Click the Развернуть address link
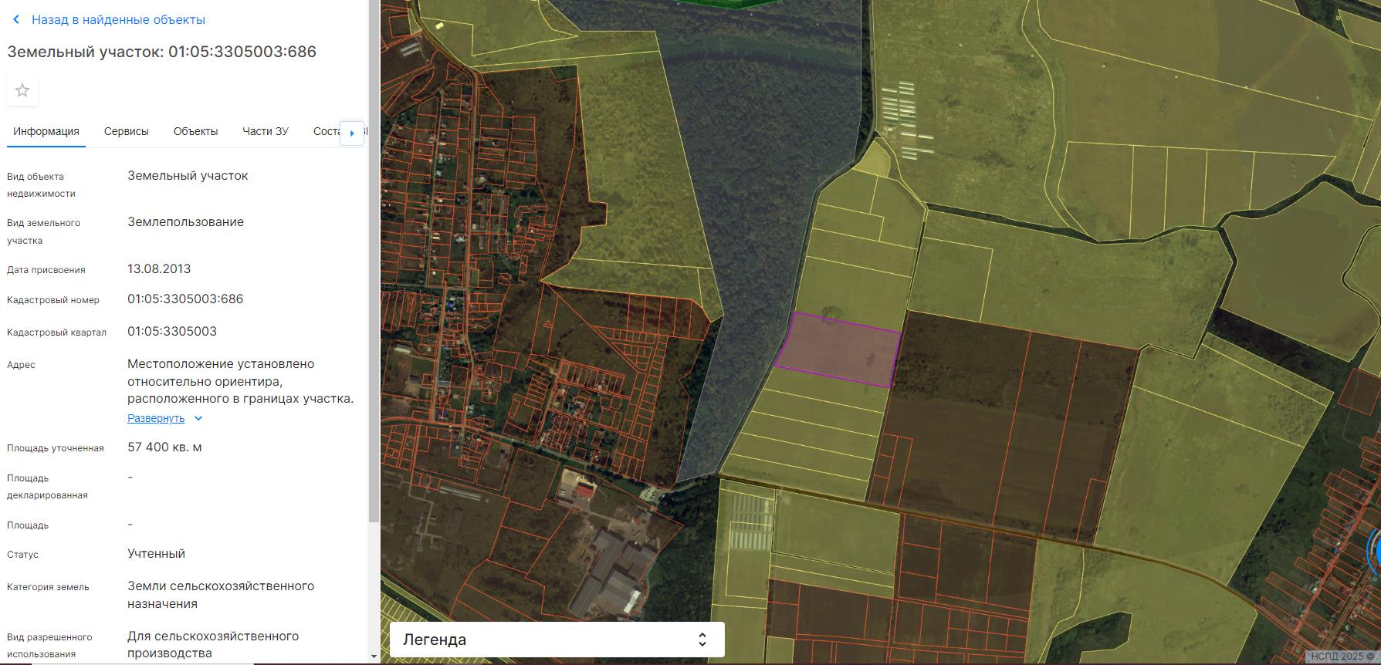This screenshot has height=665, width=1381. pyautogui.click(x=156, y=418)
